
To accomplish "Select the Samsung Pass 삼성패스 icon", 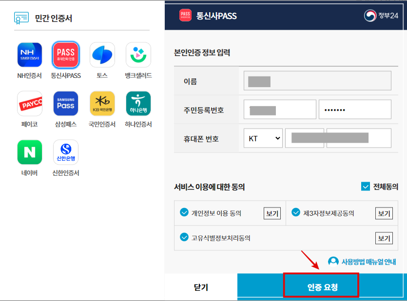I will 66,103.
